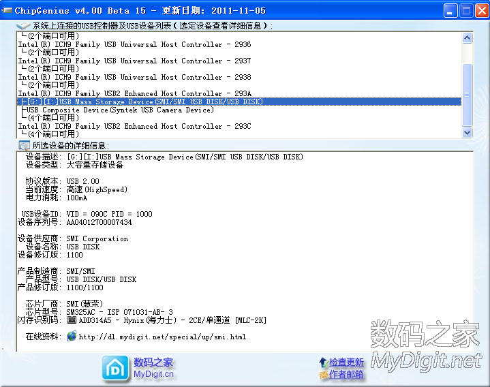Click the USB 2.00 protocol version text

click(x=83, y=181)
